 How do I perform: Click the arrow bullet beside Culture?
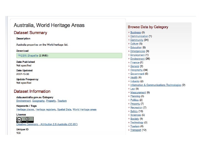coord(129,44)
